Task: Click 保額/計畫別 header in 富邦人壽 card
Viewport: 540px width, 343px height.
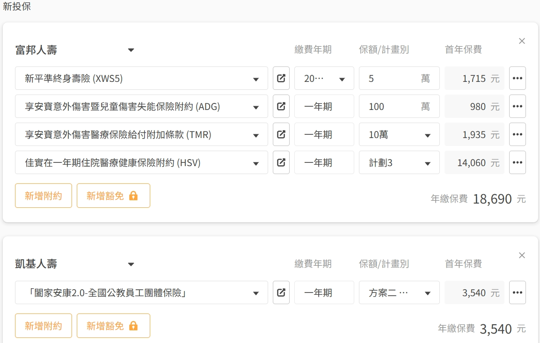Action: click(384, 50)
